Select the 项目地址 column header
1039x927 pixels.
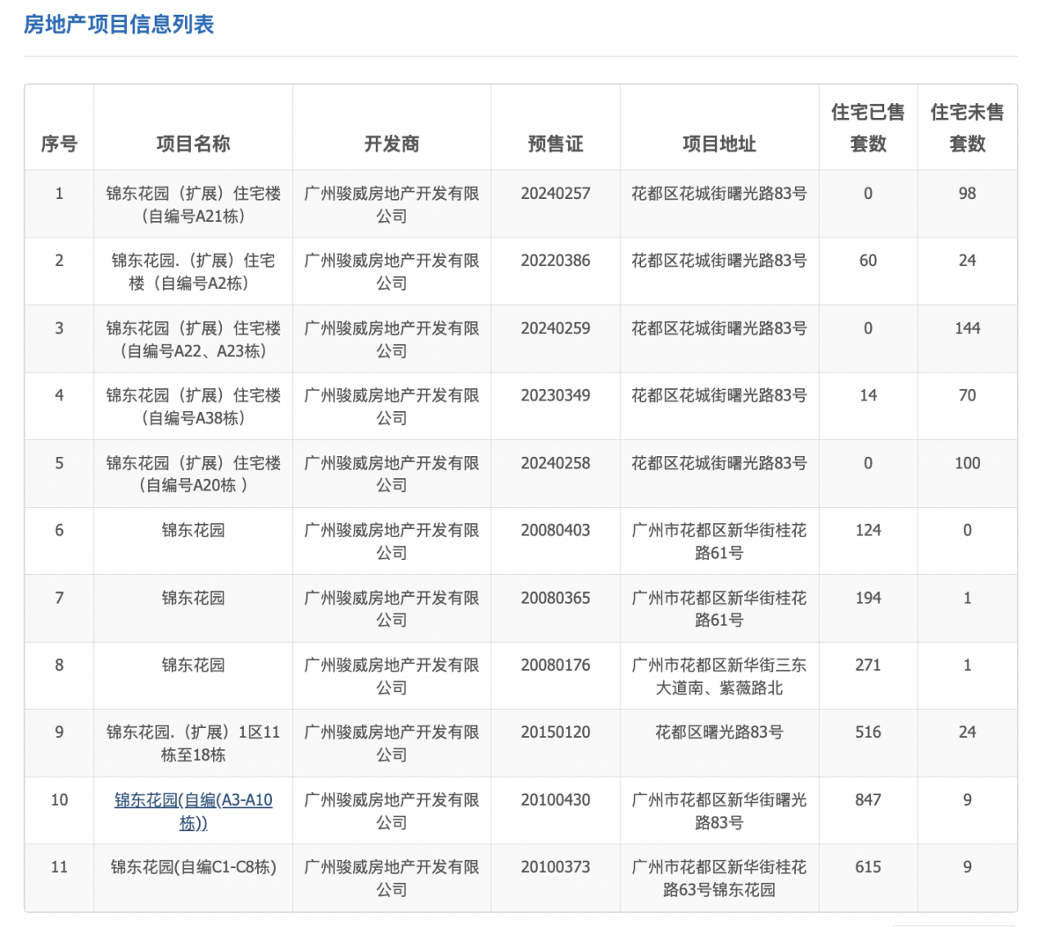tap(719, 144)
